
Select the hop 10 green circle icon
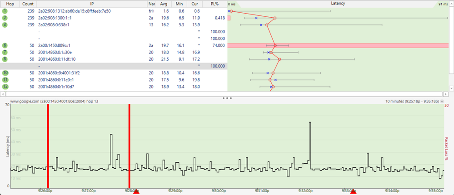pyautogui.click(x=5, y=73)
